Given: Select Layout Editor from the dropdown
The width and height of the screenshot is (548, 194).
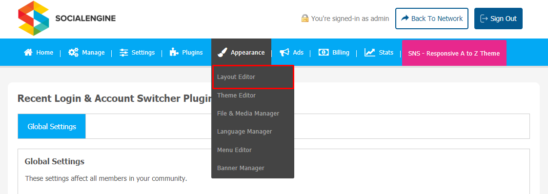Looking at the screenshot, I should tap(253, 77).
